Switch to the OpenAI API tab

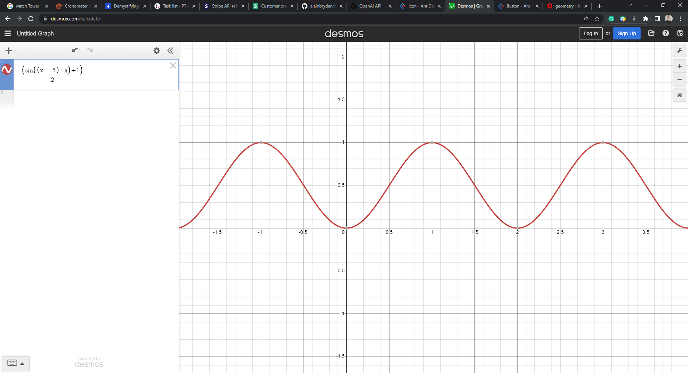point(370,6)
